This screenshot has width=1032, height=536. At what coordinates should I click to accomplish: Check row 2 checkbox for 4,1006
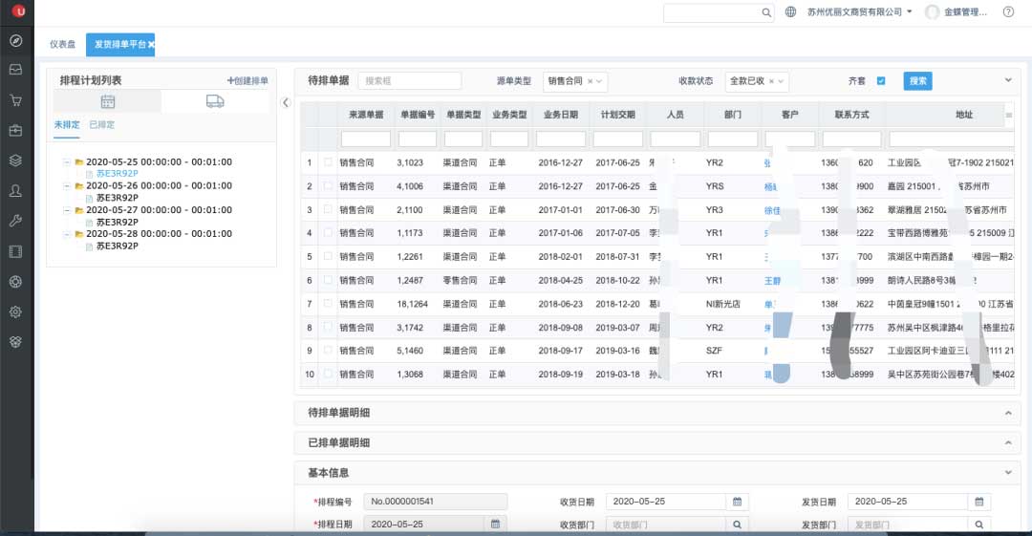(x=328, y=185)
